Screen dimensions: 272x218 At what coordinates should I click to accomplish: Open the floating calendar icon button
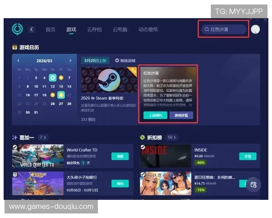pos(253,184)
